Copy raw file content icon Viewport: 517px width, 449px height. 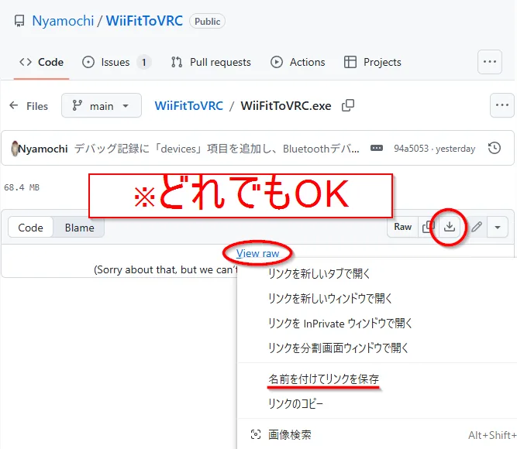[428, 227]
